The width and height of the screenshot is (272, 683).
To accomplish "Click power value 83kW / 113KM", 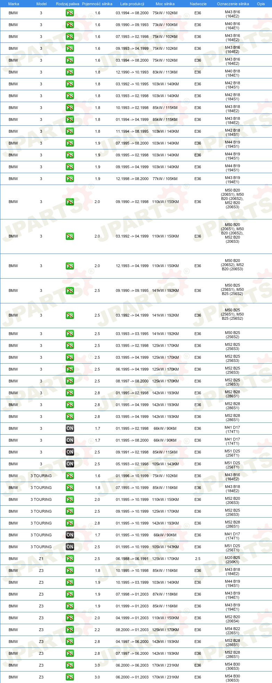I will coord(165,72).
